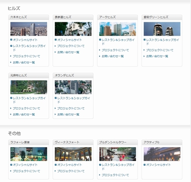191x182 pixels.
Task: Open 六本木ヒルズ プロジェクトについて link
Action: (26, 56)
